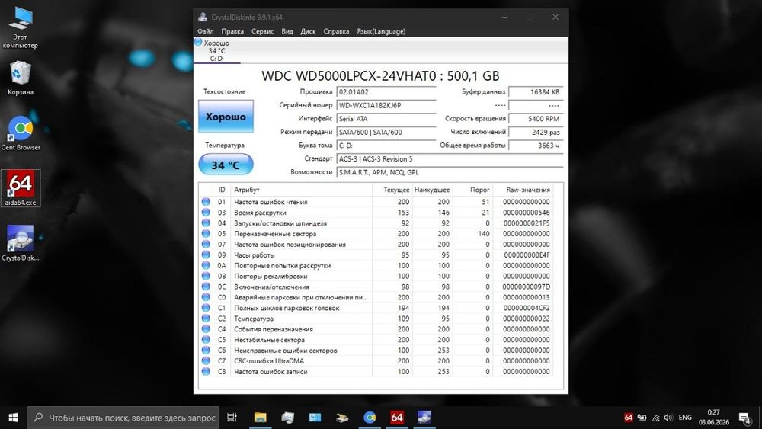Select Запуски/остановки шпинделя attribute text
762x429 pixels.
pos(280,223)
